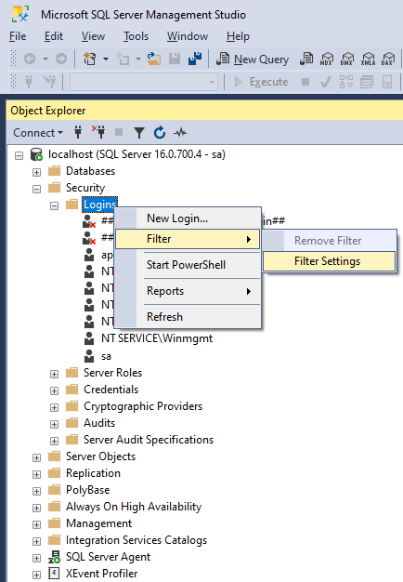Expand the Audits folder
The width and height of the screenshot is (403, 582).
click(x=54, y=424)
